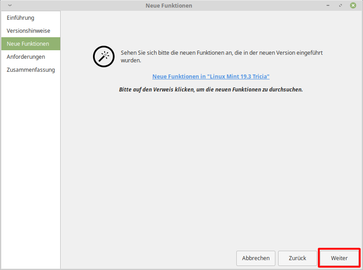The image size is (363, 270).
Task: Continue with the Weiter button
Action: click(x=339, y=258)
